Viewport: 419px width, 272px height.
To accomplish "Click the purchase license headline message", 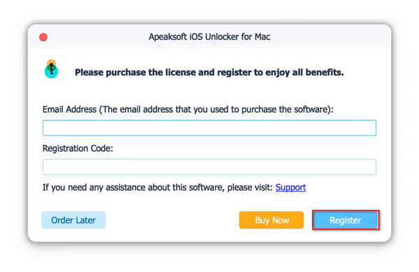I will [x=209, y=73].
